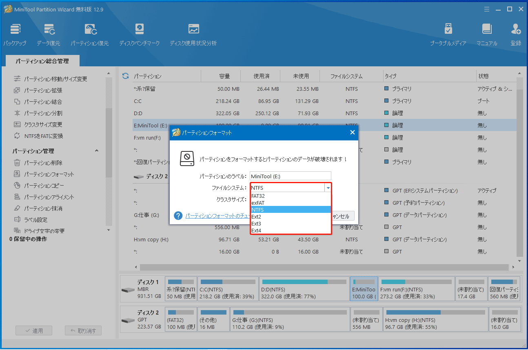Select D:(NTFS) block in disk 1 map
The image size is (528, 350).
point(304,289)
